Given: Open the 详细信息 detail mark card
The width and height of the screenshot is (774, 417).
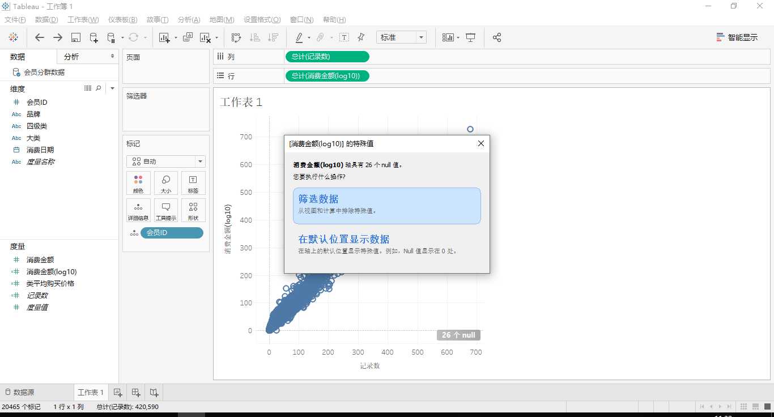Looking at the screenshot, I should (x=138, y=210).
